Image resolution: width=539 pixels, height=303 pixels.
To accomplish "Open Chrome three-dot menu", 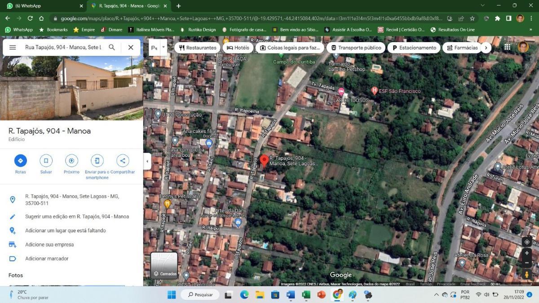I will 531,18.
